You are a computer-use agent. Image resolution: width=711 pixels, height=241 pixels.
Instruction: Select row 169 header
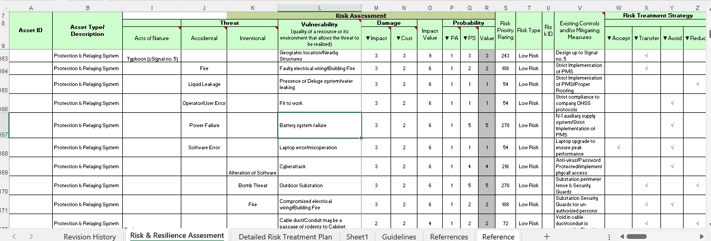[4, 167]
